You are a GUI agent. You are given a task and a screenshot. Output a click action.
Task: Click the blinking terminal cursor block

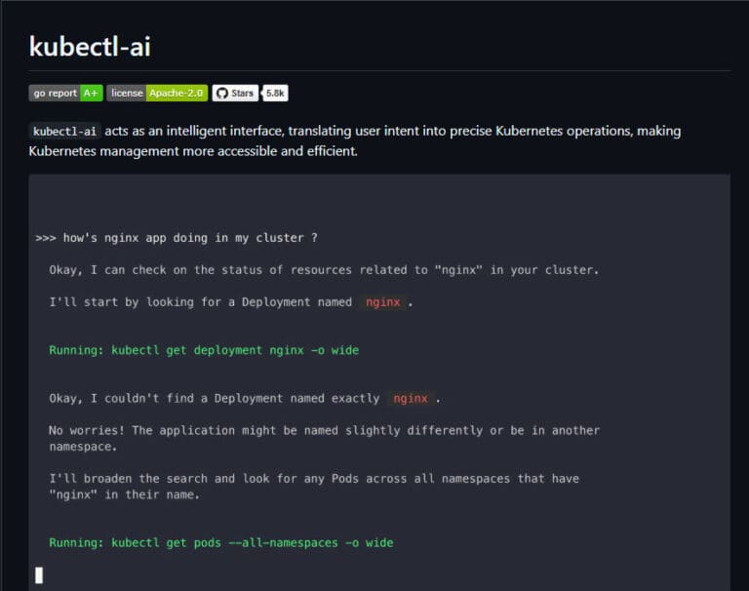point(39,574)
